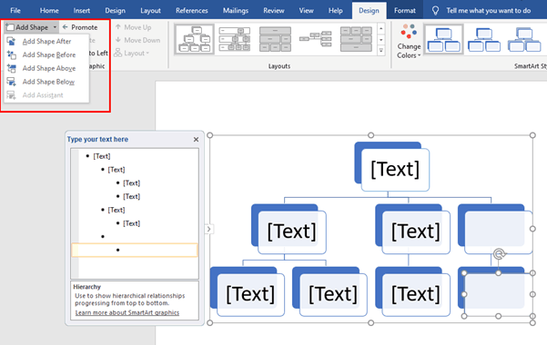Click the Add Assistant menu entry
Screen dimensions: 547x345
(43, 95)
